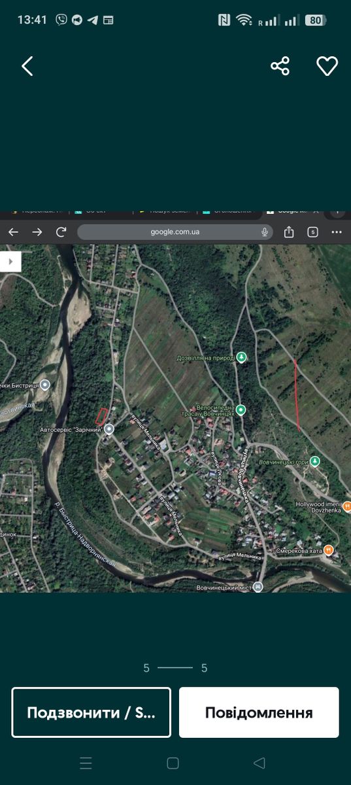This screenshot has height=785, width=351.
Task: Tap the Дозвілля на природі green marker
Action: (241, 357)
